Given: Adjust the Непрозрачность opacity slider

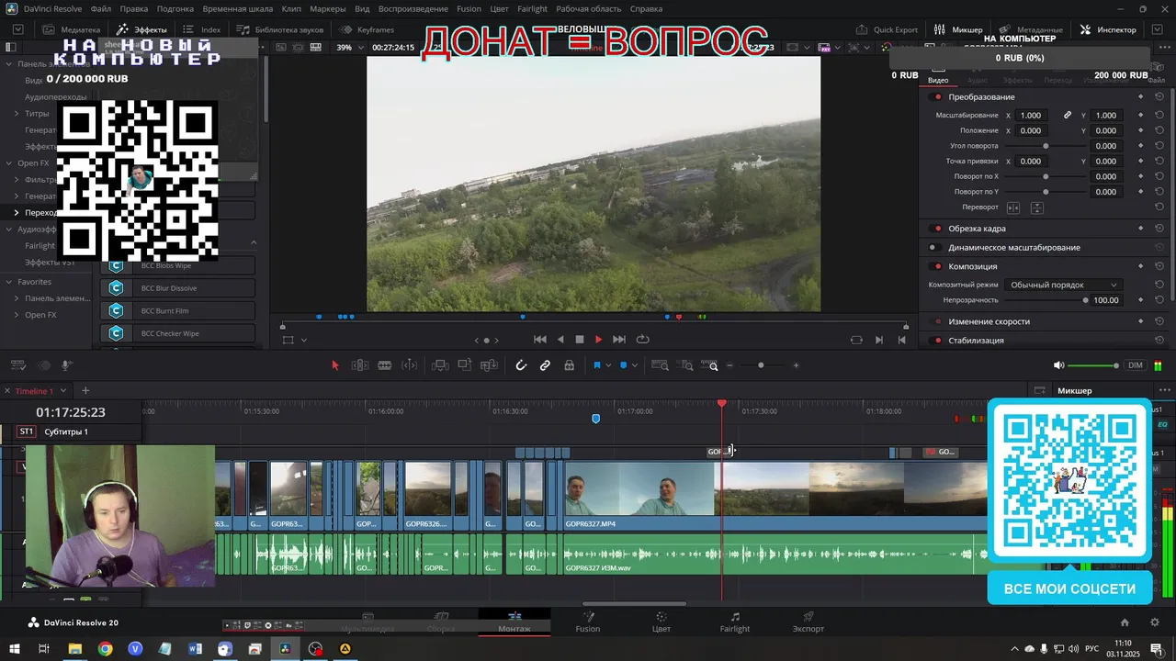Looking at the screenshot, I should (1045, 300).
